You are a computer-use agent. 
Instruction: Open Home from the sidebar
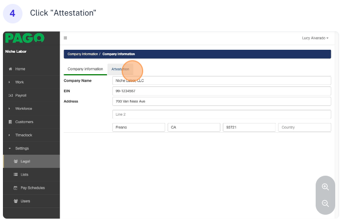click(x=20, y=69)
